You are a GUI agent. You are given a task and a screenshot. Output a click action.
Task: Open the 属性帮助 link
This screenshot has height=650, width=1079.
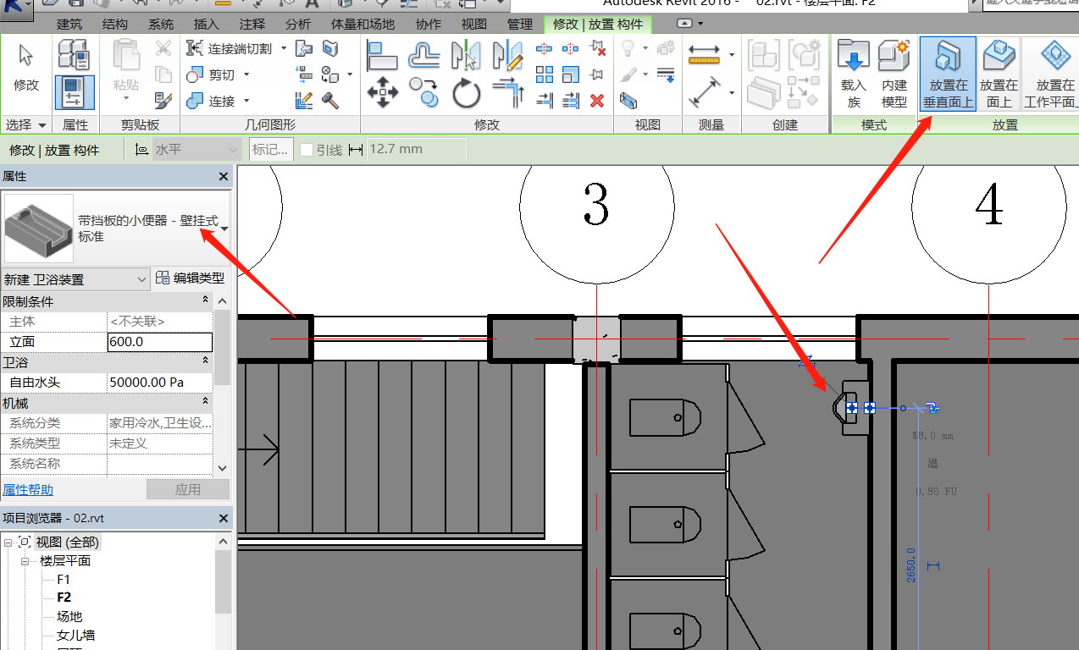tap(28, 490)
